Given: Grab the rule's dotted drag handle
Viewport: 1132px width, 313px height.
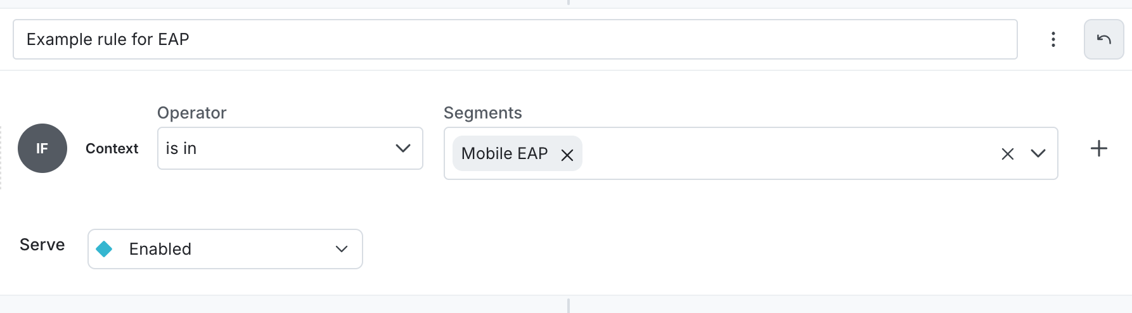Looking at the screenshot, I should [x=1, y=157].
